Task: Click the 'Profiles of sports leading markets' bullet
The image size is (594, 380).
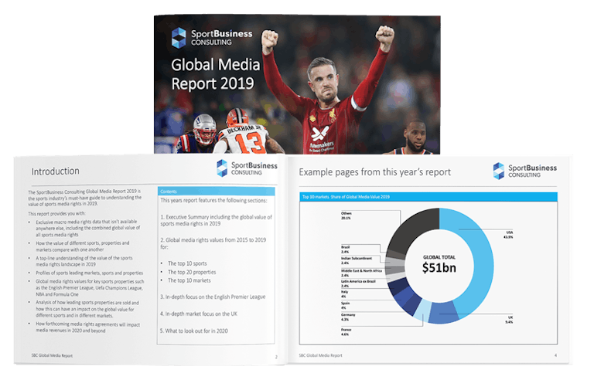Action: click(x=90, y=273)
